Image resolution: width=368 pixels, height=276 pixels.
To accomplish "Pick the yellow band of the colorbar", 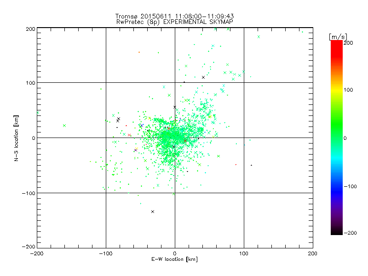I will [337, 90].
